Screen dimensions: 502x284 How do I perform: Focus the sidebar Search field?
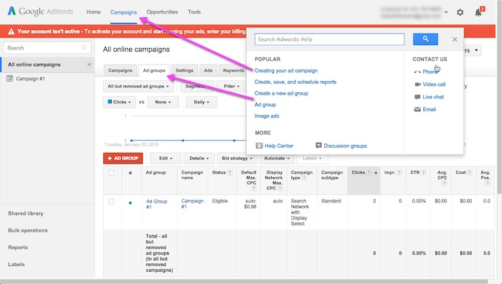tap(47, 48)
